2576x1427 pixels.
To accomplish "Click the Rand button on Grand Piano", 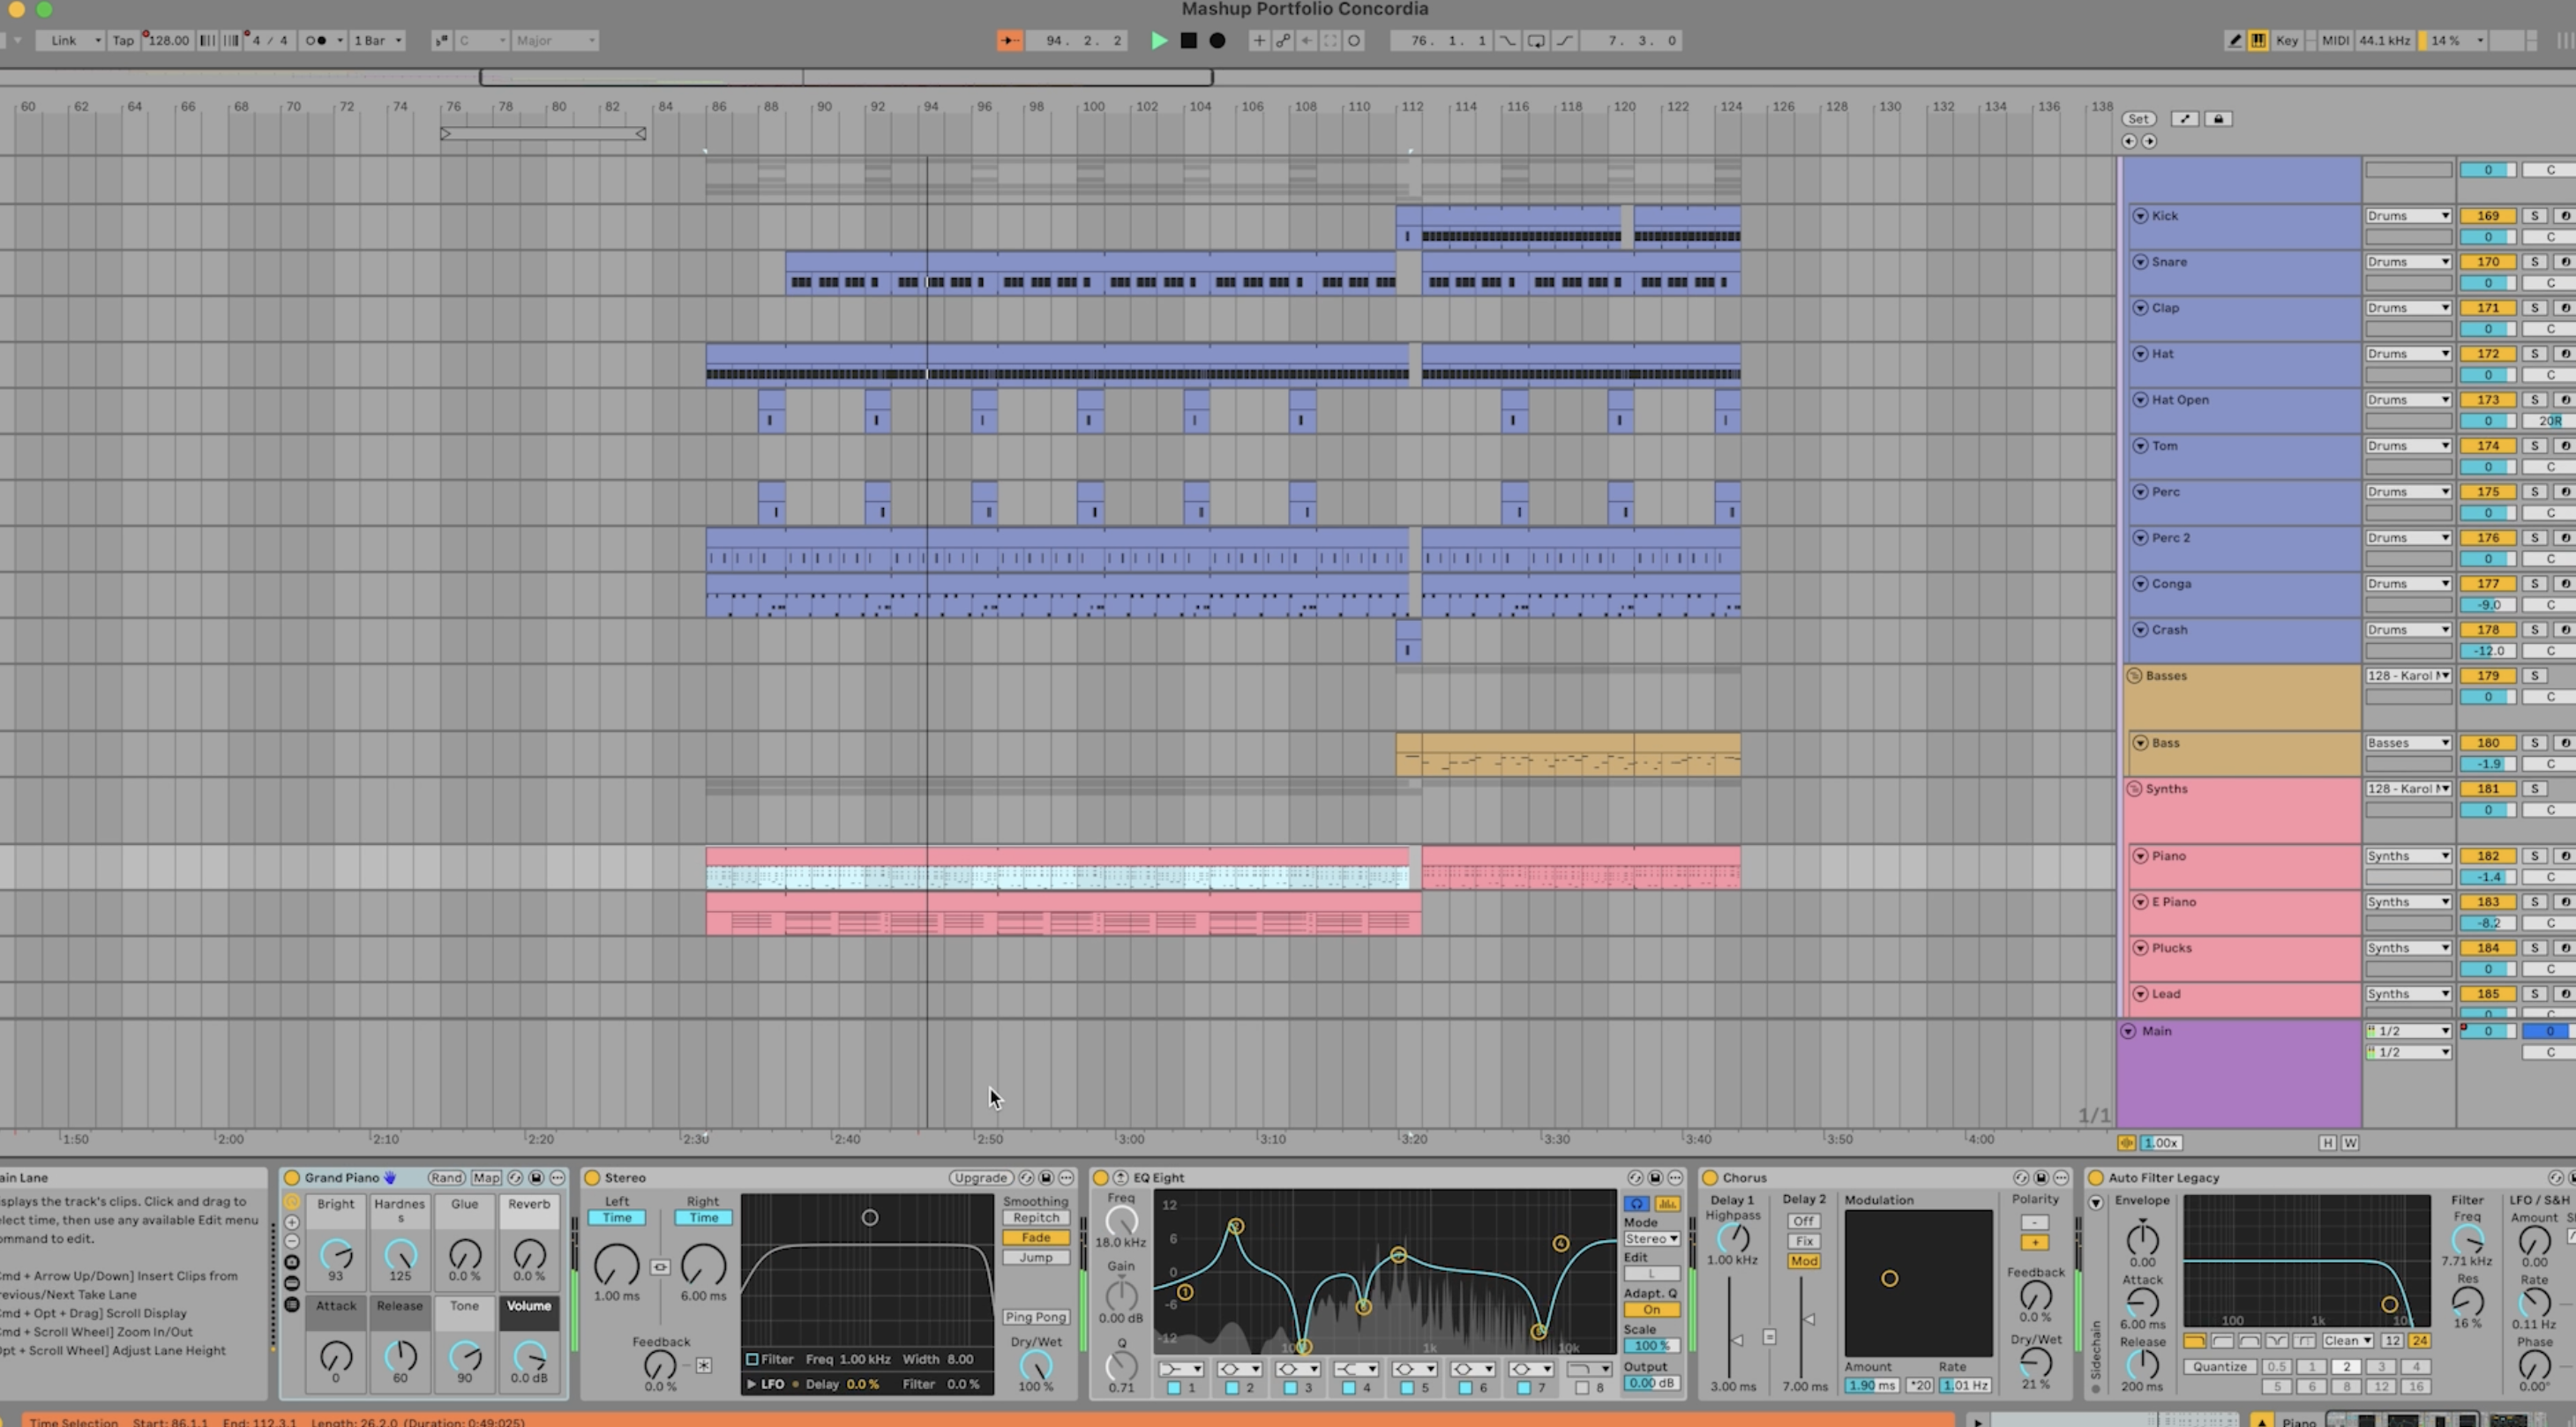I will click(x=446, y=1177).
